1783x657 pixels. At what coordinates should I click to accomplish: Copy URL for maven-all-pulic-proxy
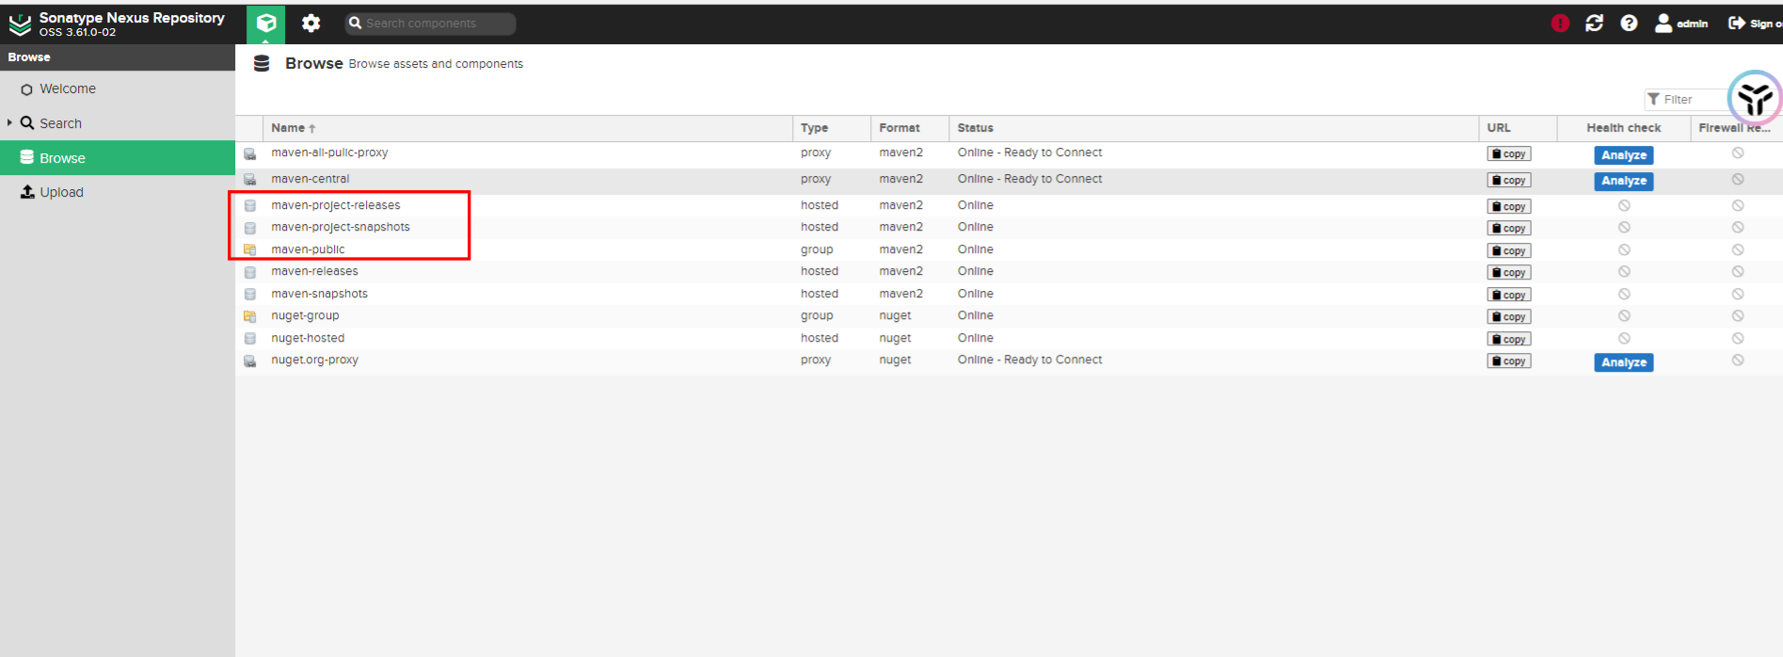point(1509,153)
